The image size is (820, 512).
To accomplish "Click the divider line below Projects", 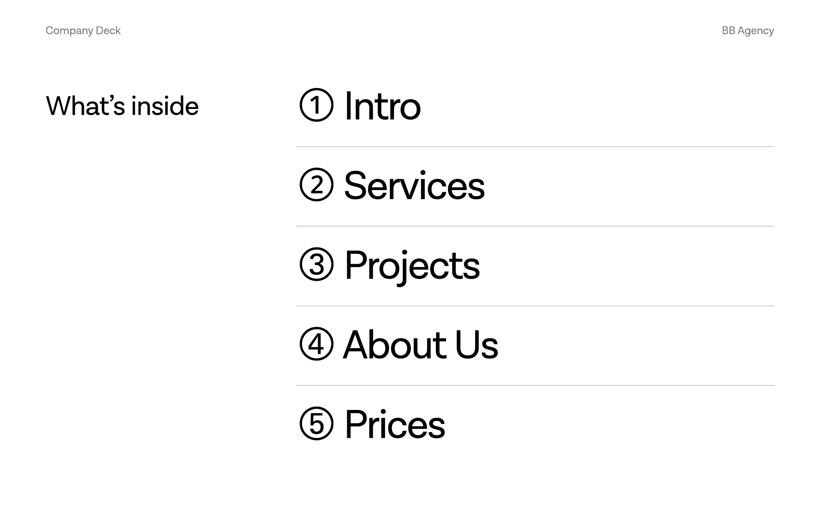I will tap(535, 306).
